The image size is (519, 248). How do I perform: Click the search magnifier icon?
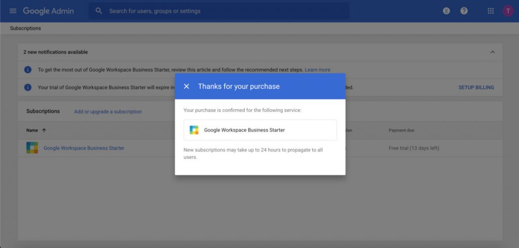99,11
